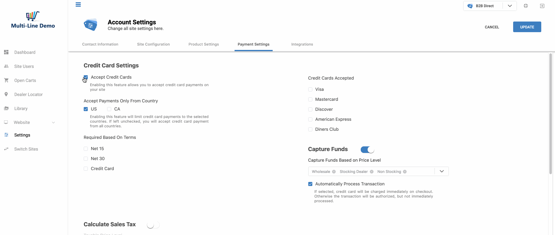
Task: Expand the Website submenu chevron
Action: coord(53,122)
